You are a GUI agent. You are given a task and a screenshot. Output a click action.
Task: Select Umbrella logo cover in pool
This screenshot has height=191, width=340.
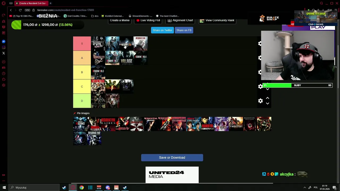tap(137, 124)
